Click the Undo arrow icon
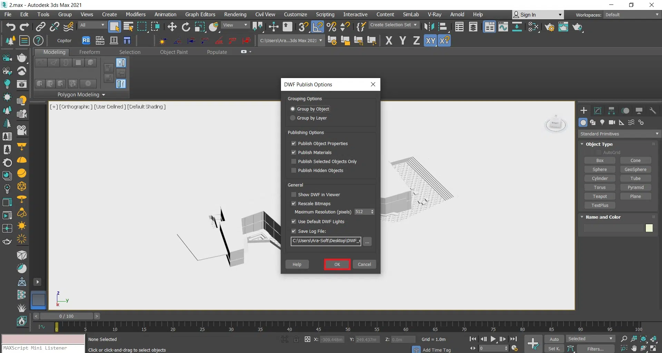 [10, 27]
